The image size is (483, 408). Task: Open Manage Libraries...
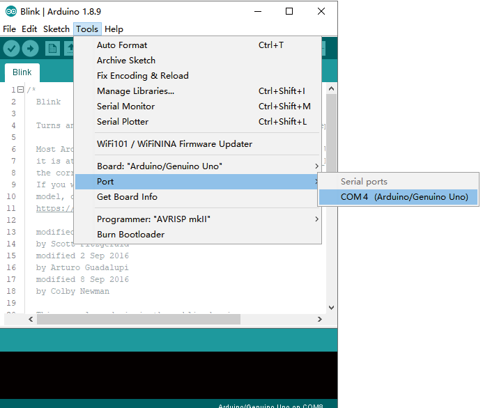click(x=198, y=91)
